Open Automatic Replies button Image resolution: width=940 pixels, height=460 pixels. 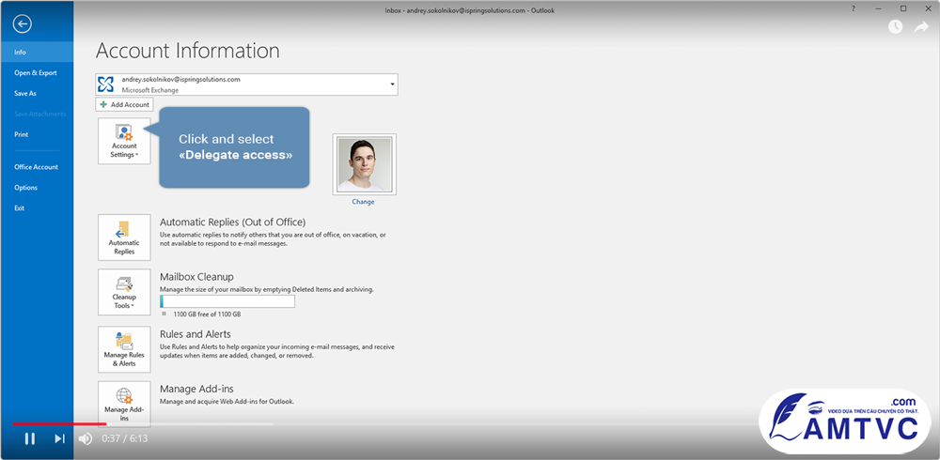[x=124, y=238]
